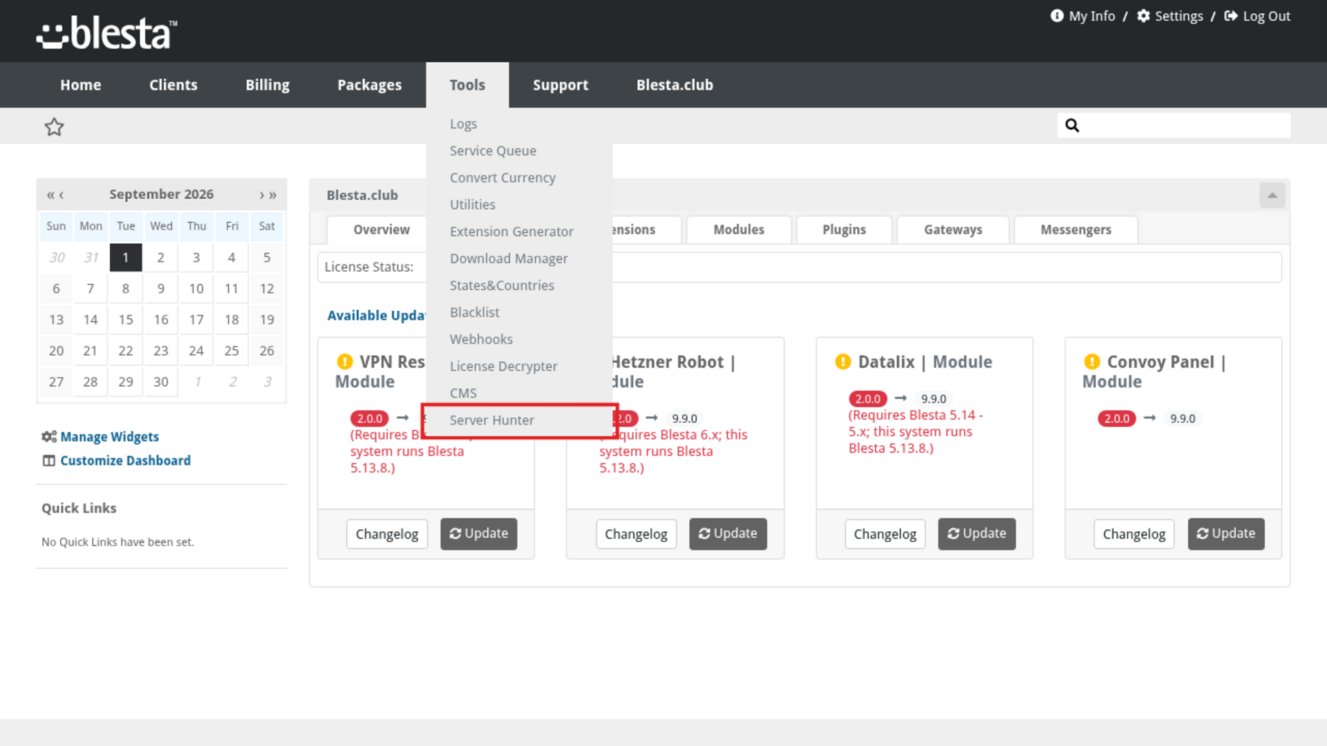Open the Blesta.club nav item
Viewport: 1327px width, 746px height.
click(675, 85)
